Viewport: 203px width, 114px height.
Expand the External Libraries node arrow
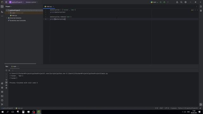pyautogui.click(x=6, y=18)
